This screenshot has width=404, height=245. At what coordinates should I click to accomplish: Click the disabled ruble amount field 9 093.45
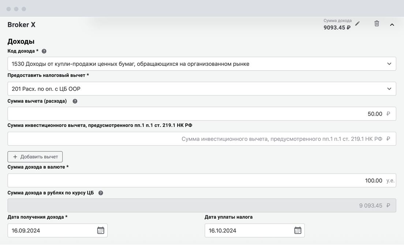point(202,206)
